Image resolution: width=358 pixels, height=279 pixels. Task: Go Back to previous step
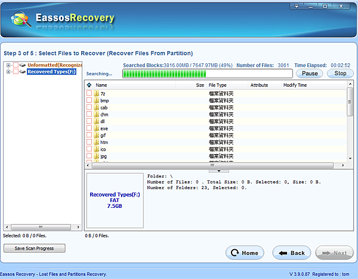[292, 253]
